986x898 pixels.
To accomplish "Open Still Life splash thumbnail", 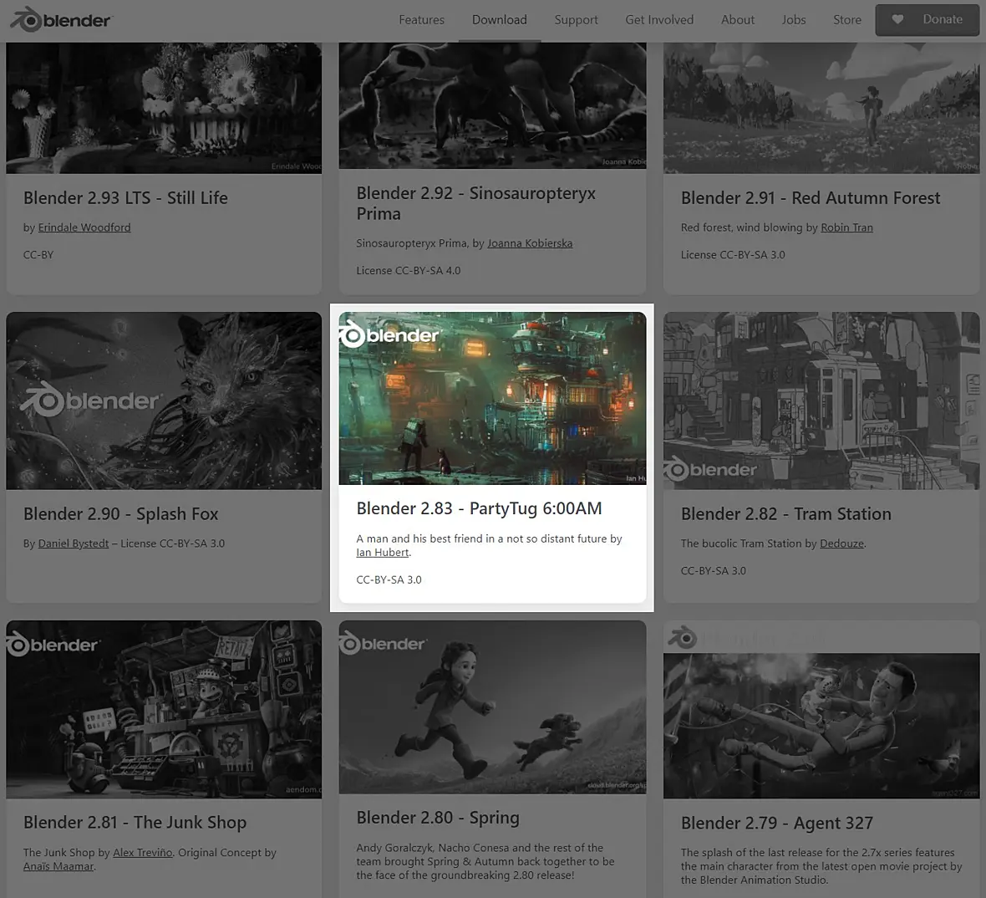I will click(164, 108).
